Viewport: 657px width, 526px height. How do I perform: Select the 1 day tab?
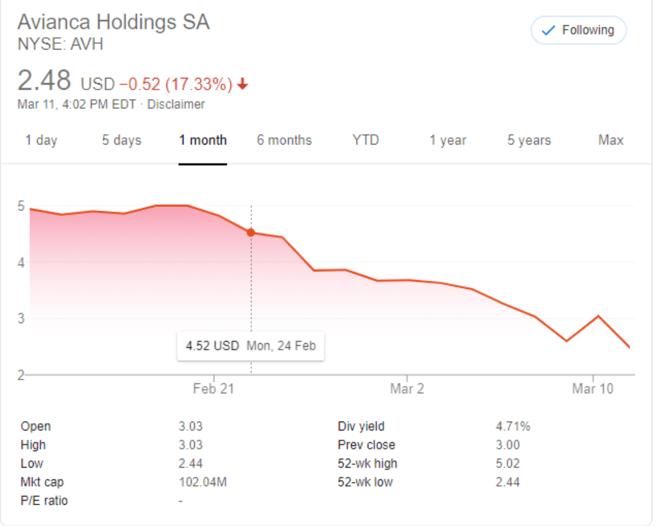point(41,140)
